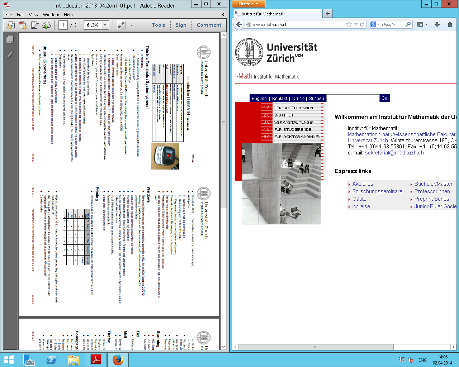Toggle Adobe Reader full read mode icon
The height and width of the screenshot is (367, 459).
coord(121,25)
